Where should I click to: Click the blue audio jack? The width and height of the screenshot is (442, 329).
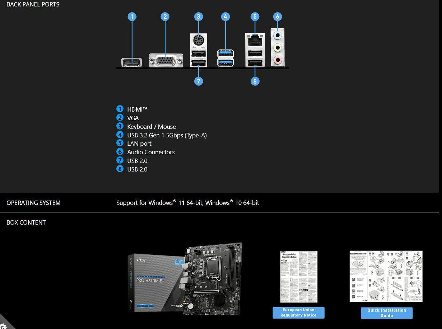click(x=277, y=36)
